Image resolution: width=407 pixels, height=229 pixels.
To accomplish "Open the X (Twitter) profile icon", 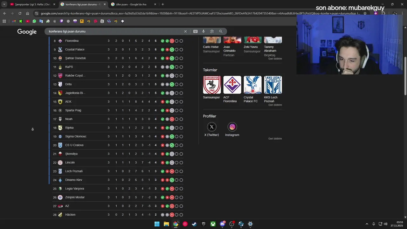I will (212, 127).
